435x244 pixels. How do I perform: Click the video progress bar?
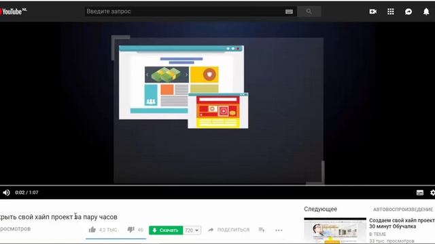tap(217, 185)
